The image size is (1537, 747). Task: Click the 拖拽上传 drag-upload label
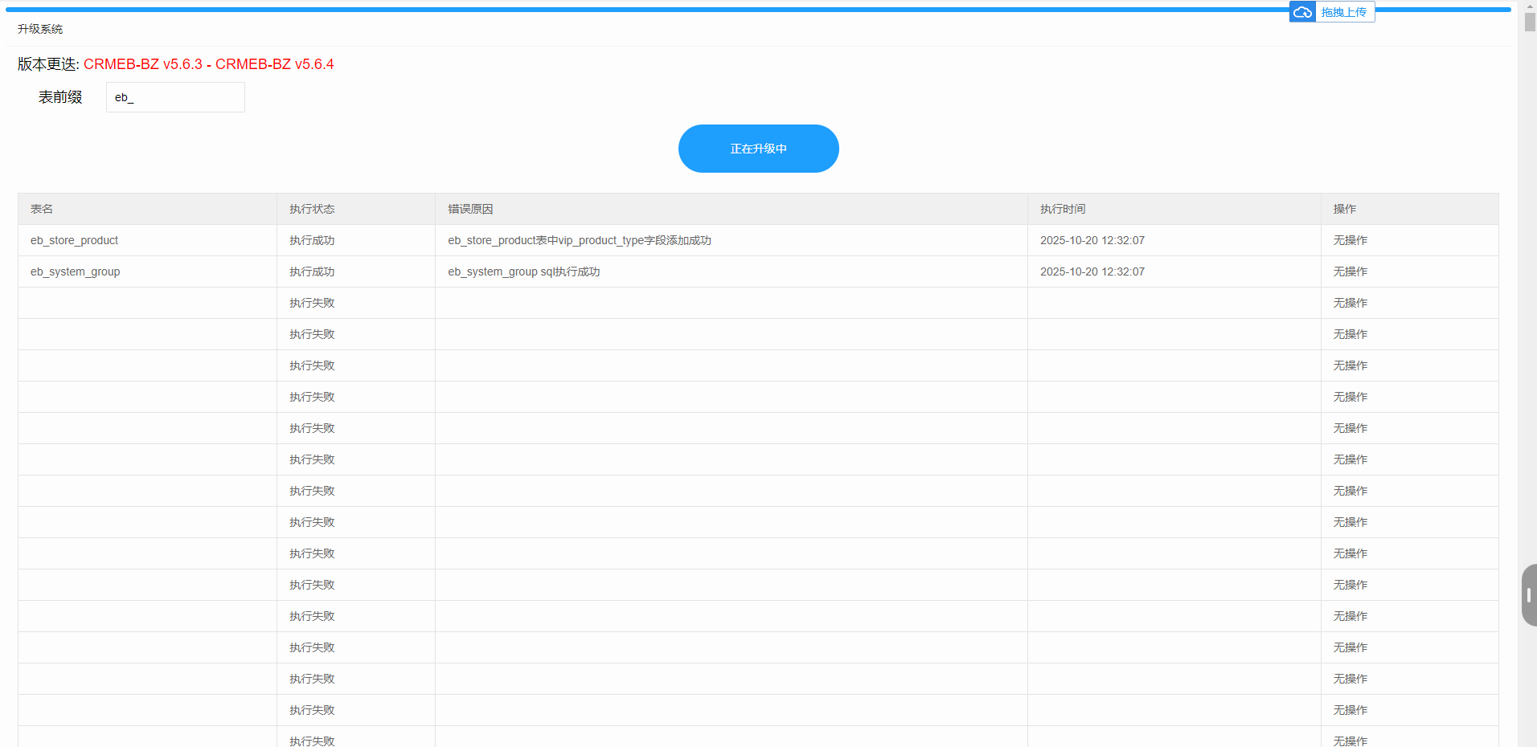coord(1344,12)
